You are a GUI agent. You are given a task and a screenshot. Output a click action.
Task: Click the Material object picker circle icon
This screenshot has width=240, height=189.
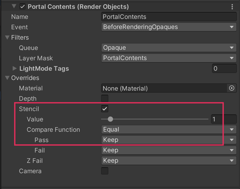click(x=232, y=88)
